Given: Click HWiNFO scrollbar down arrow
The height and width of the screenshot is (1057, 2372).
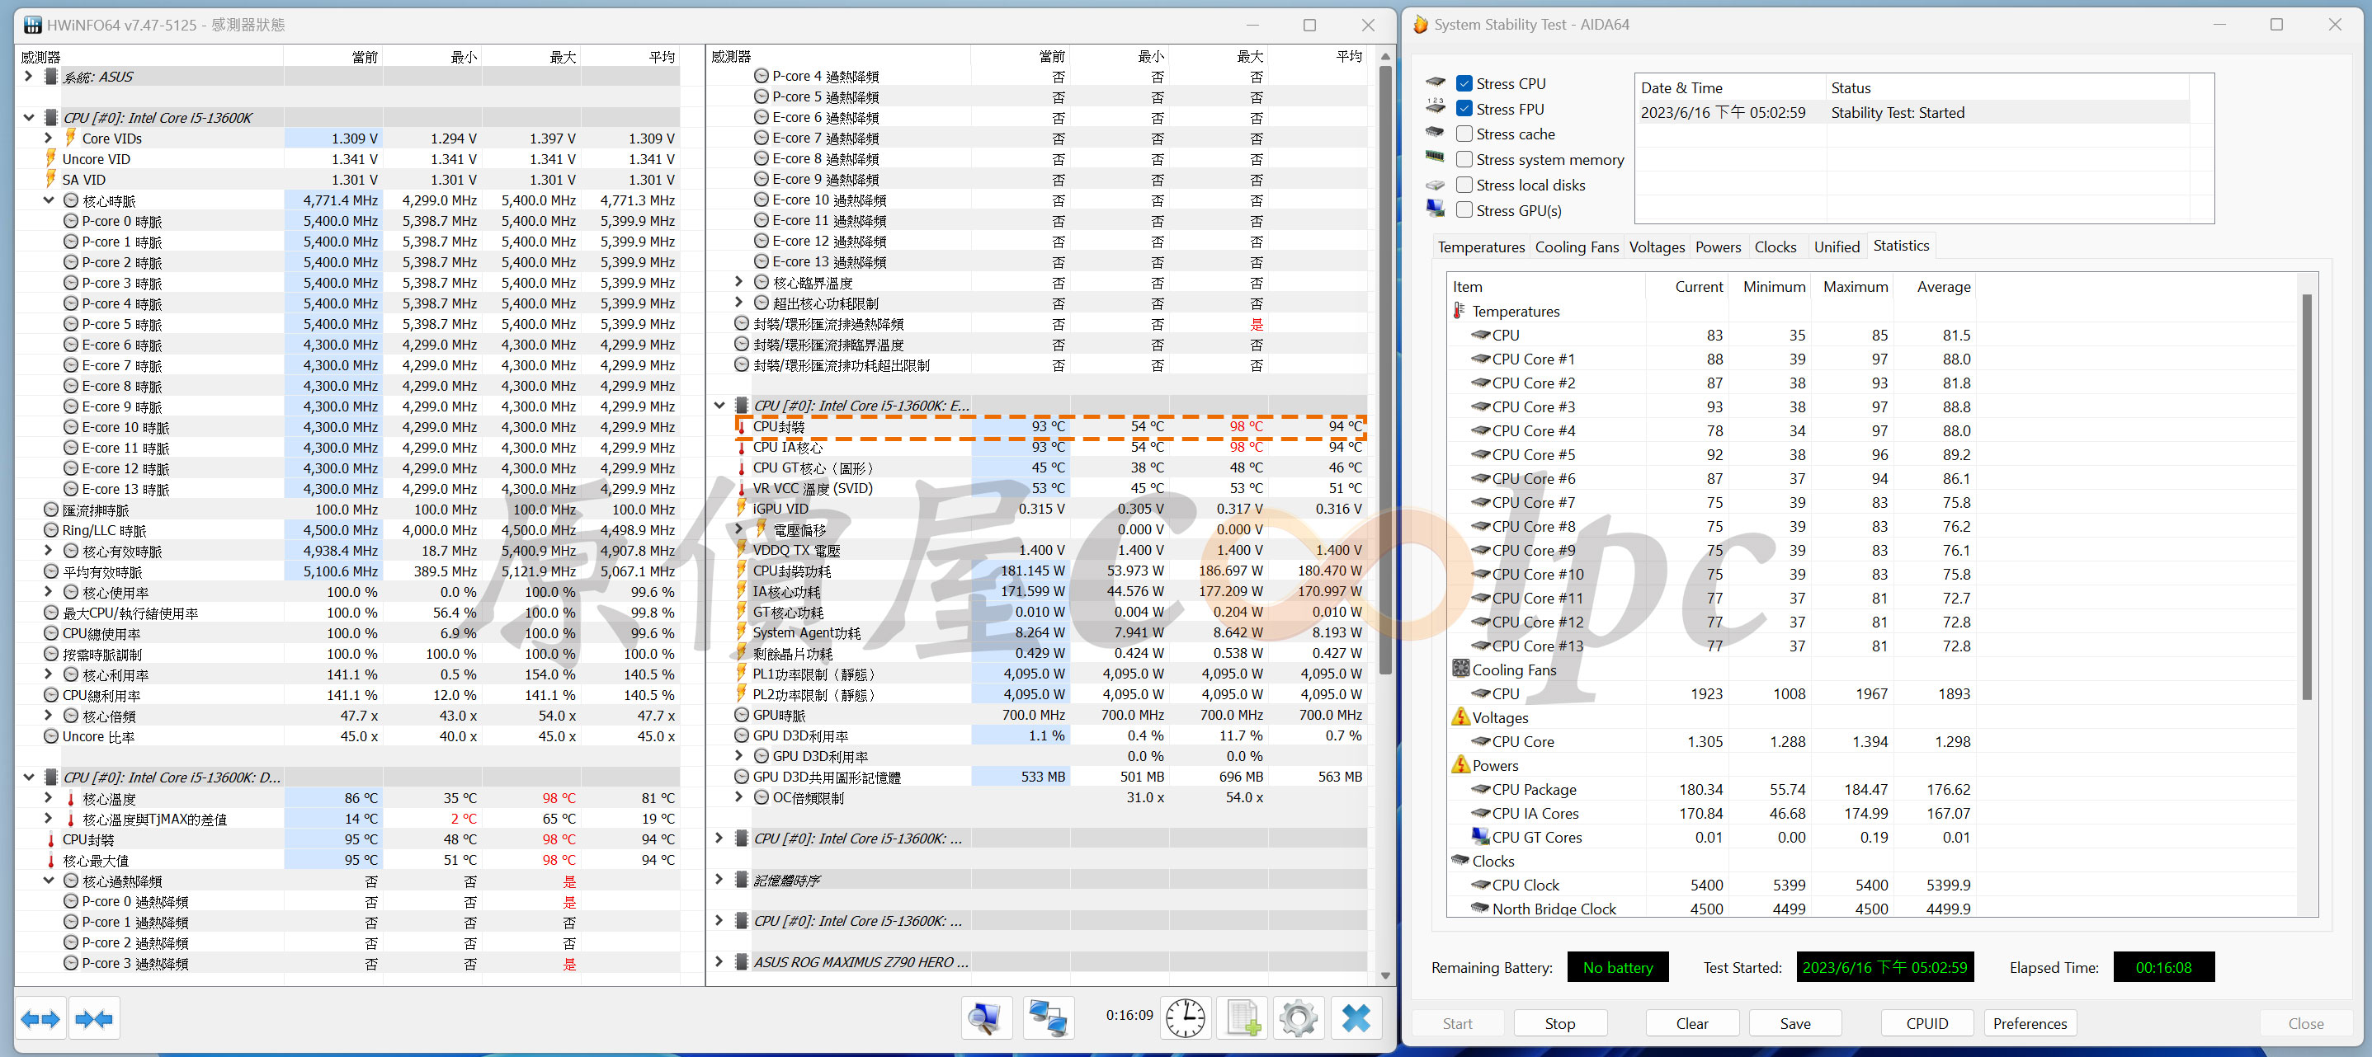Looking at the screenshot, I should (x=1385, y=976).
